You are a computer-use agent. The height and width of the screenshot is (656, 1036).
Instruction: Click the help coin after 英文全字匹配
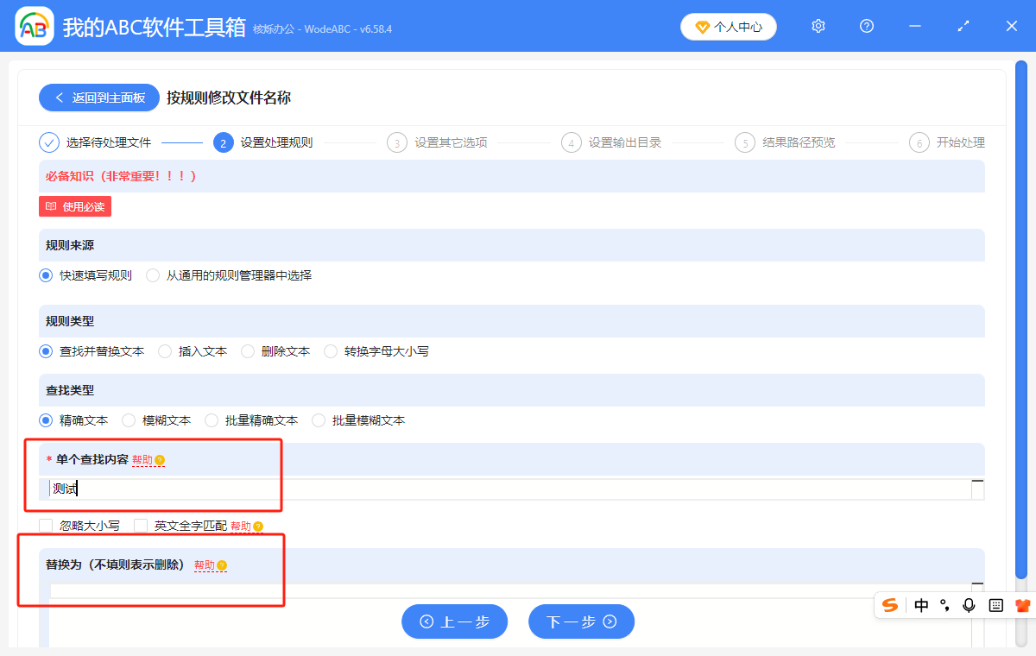coord(258,525)
